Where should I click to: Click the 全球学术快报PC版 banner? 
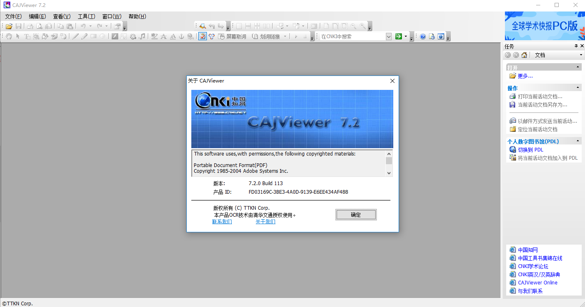(545, 26)
